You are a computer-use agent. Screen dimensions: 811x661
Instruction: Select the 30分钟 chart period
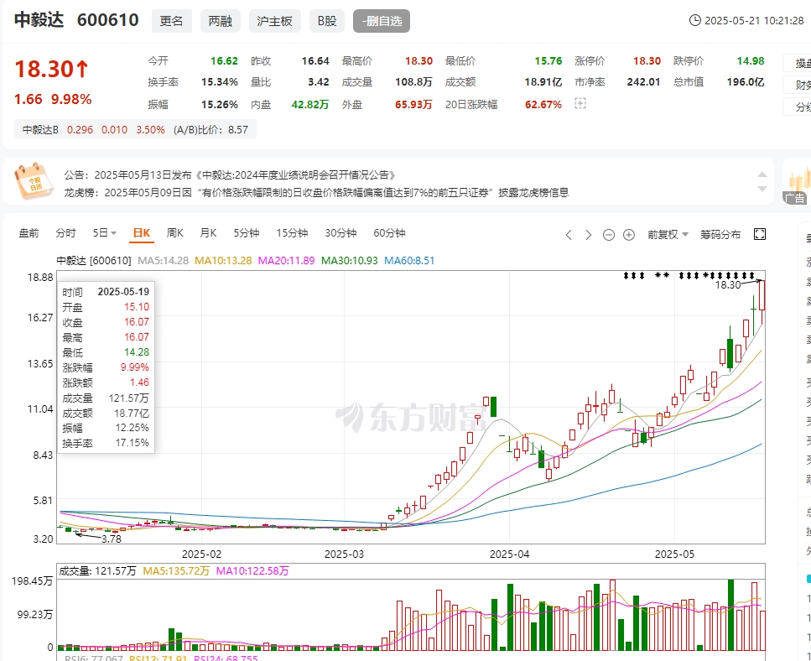(x=341, y=233)
